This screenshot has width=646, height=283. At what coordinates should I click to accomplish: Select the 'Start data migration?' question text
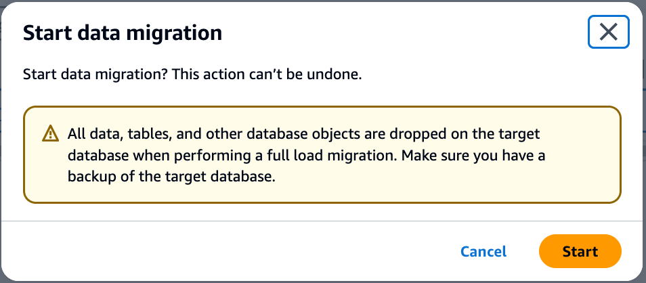point(95,75)
